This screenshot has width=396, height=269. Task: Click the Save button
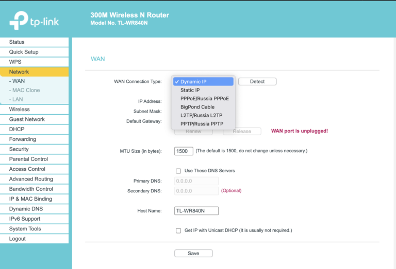click(x=193, y=253)
